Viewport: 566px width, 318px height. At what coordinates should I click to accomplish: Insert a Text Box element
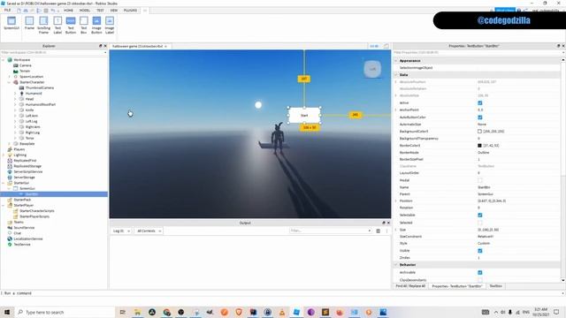coord(84,25)
